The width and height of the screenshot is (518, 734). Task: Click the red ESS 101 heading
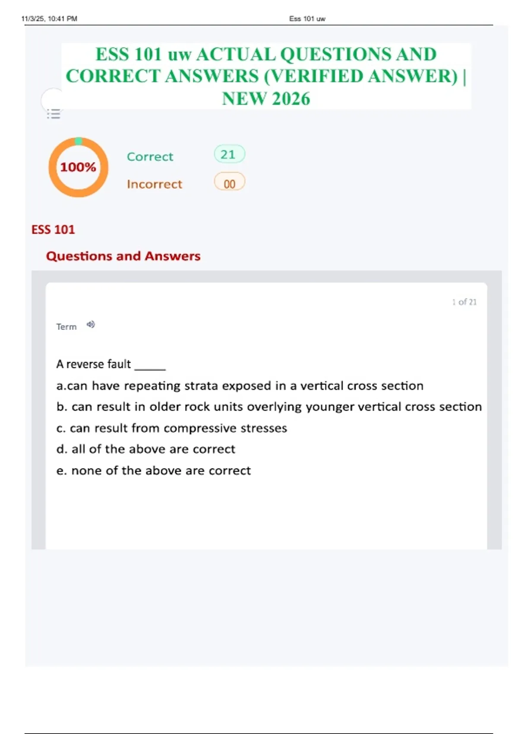[53, 229]
